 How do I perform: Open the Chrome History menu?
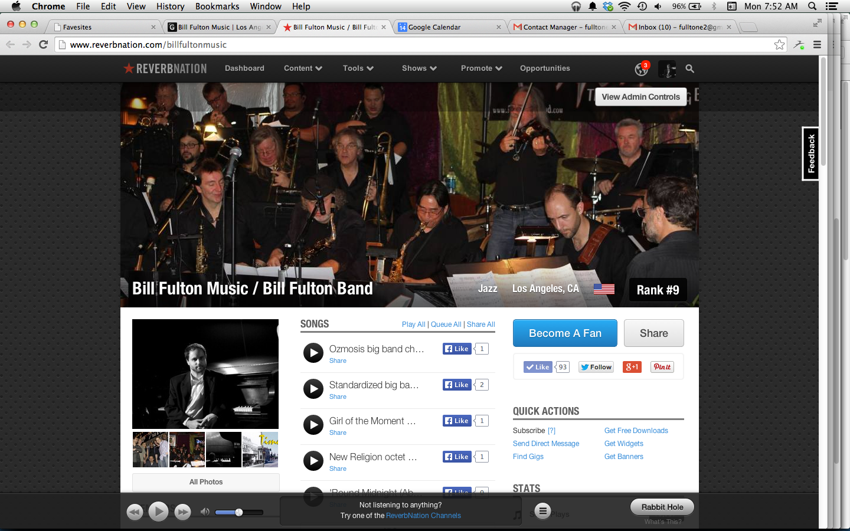(170, 6)
